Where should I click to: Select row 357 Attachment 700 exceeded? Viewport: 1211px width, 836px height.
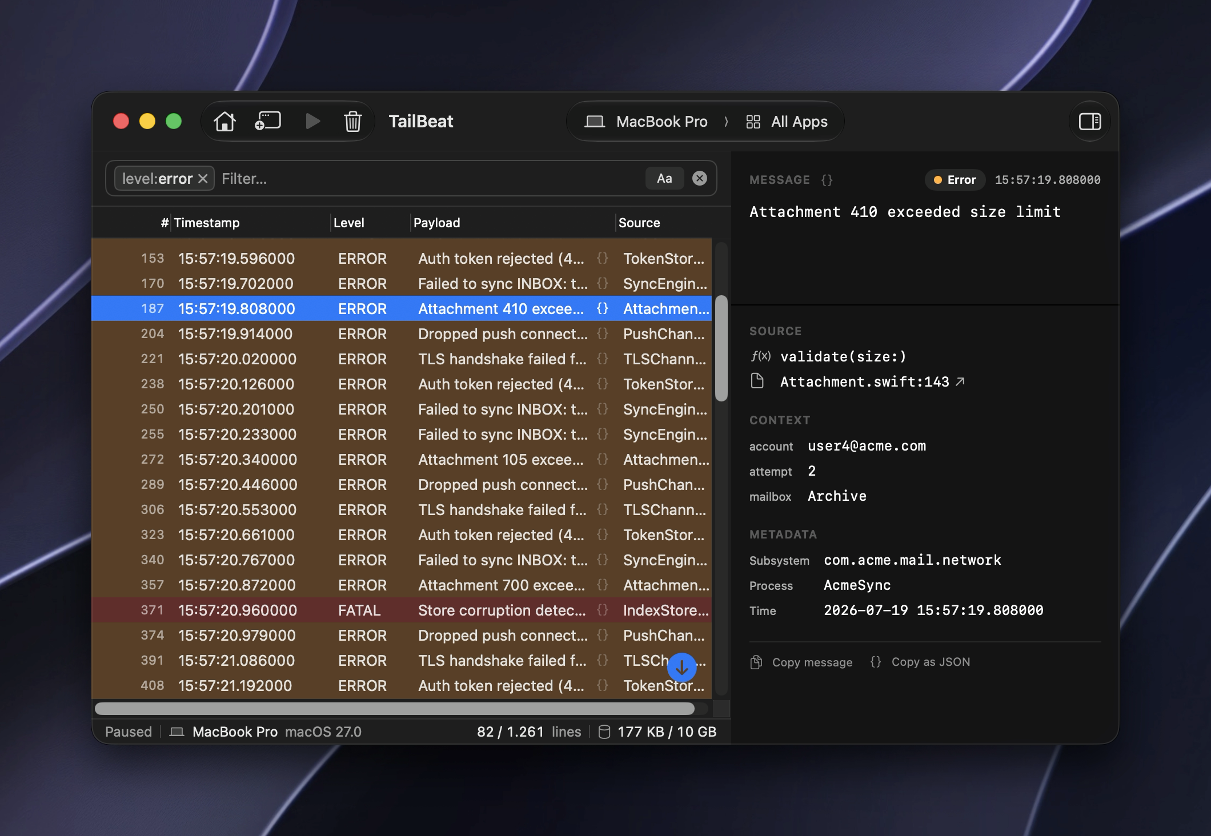coord(402,585)
